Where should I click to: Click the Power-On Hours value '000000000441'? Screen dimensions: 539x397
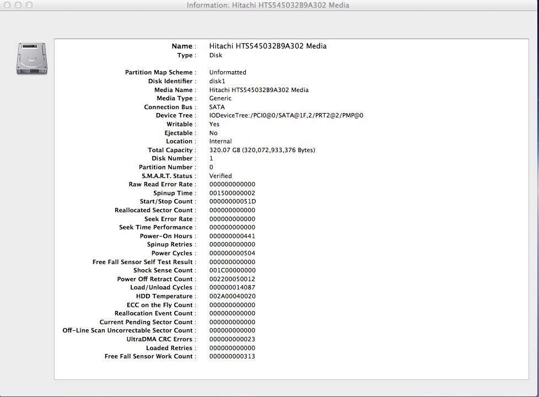232,236
